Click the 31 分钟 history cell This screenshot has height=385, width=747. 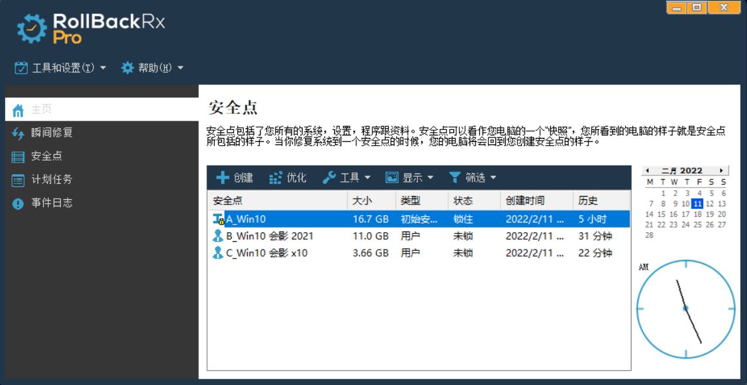pos(595,236)
